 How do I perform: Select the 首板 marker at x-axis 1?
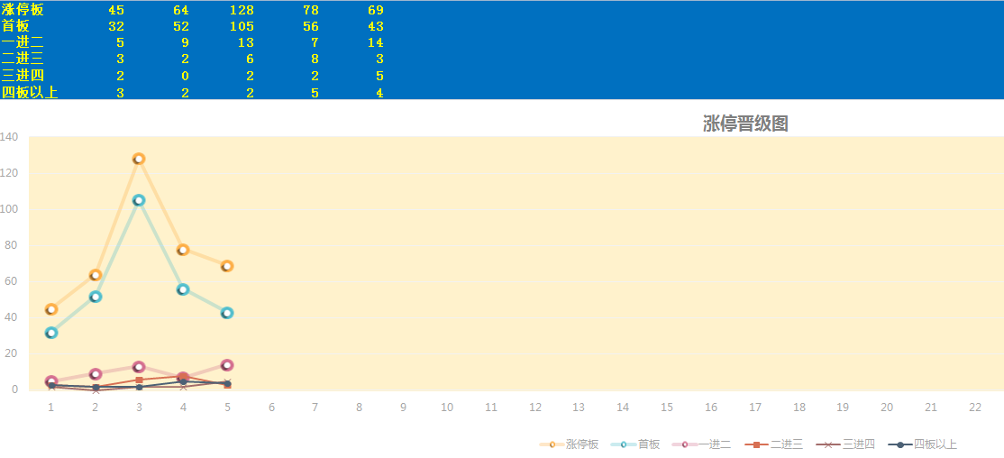tap(51, 333)
